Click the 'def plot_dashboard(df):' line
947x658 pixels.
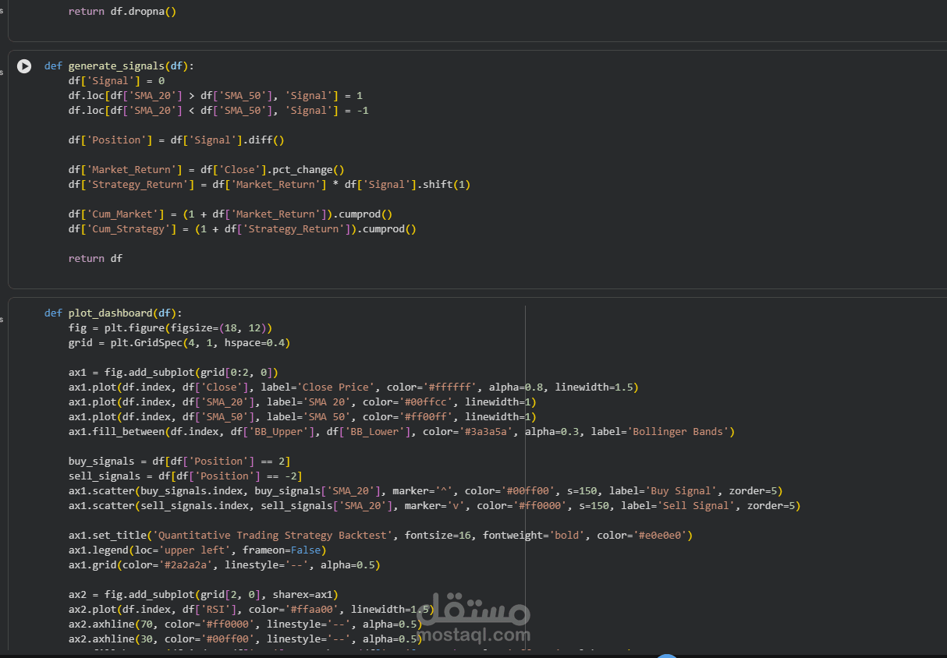(113, 313)
